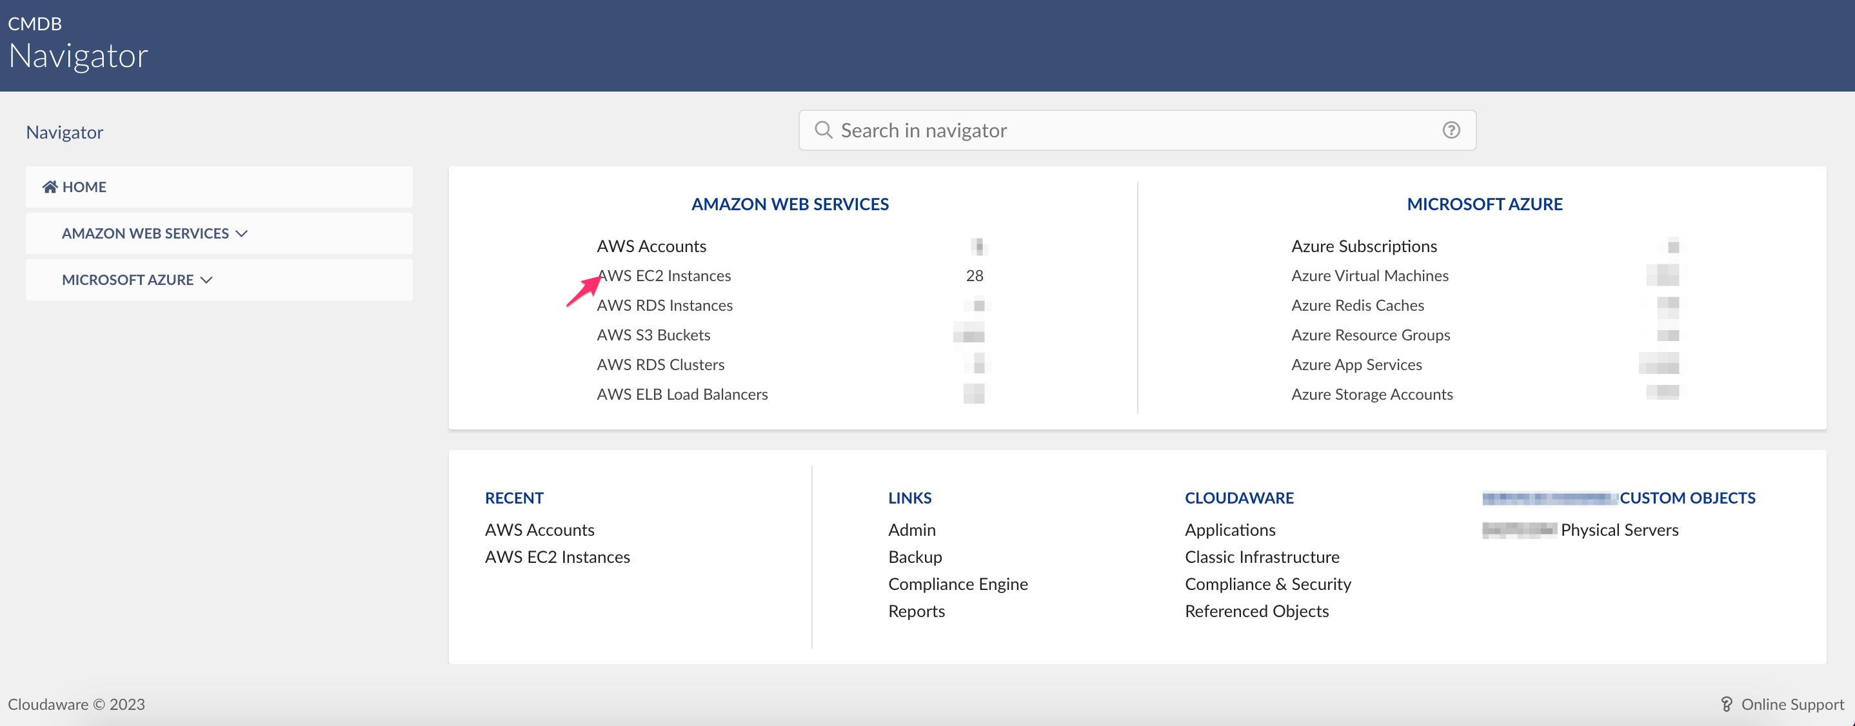This screenshot has width=1855, height=726.
Task: Open Referenced Objects
Action: click(1256, 611)
